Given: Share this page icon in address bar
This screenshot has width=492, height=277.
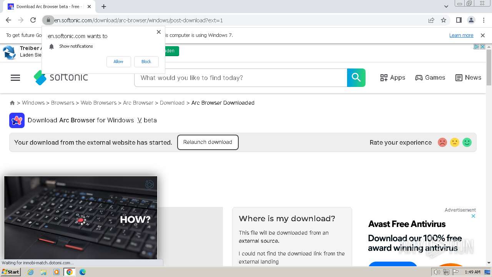Looking at the screenshot, I should click(431, 20).
